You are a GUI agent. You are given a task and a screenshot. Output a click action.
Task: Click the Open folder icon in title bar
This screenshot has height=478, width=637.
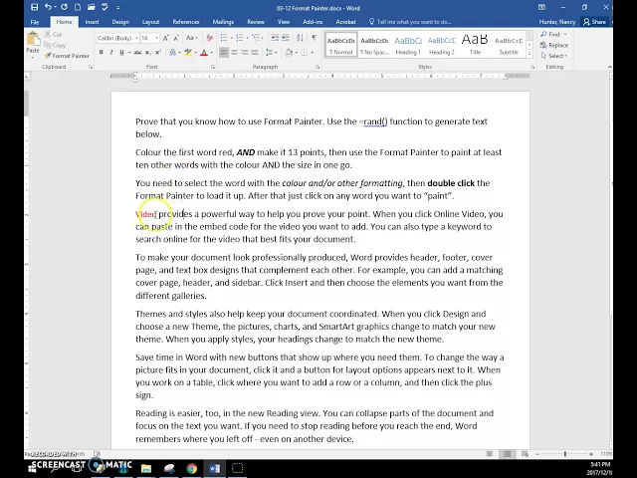[92, 7]
